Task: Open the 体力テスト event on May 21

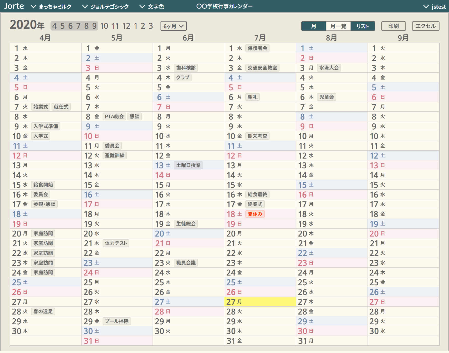Action: coord(116,243)
